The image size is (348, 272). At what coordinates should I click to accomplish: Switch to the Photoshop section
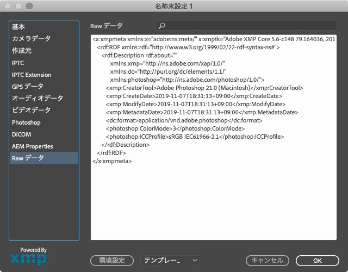coord(43,122)
